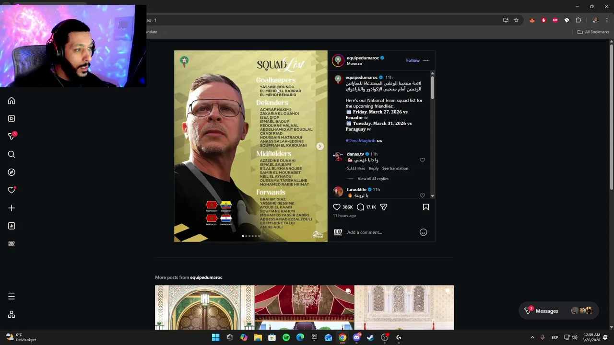
Task: Open the #DimaMaghrib hashtag
Action: 360,141
